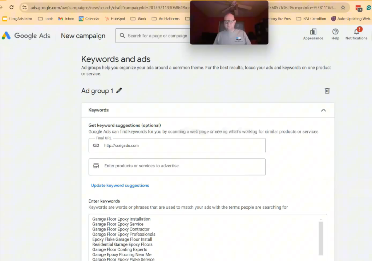The width and height of the screenshot is (372, 261).
Task: Click the Final URL input field
Action: (182, 145)
